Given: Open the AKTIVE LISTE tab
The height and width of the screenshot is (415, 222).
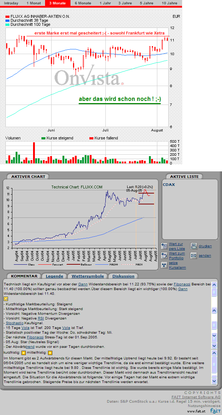Looking at the screenshot, I should tap(184, 176).
